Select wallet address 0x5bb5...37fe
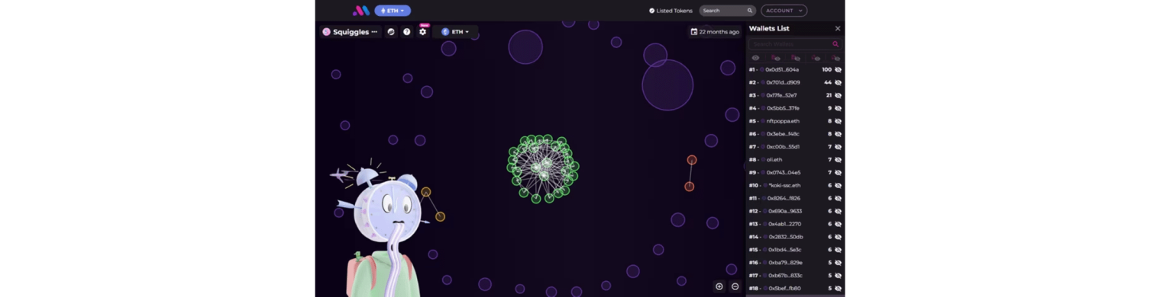1173x297 pixels. 783,108
